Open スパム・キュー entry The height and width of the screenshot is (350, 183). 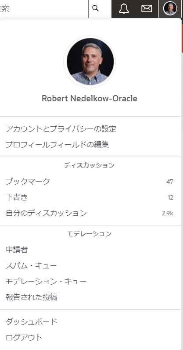[90, 266]
